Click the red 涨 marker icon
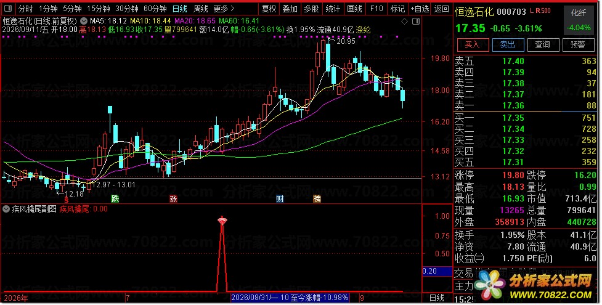This screenshot has width=602, height=305. pyautogui.click(x=173, y=198)
